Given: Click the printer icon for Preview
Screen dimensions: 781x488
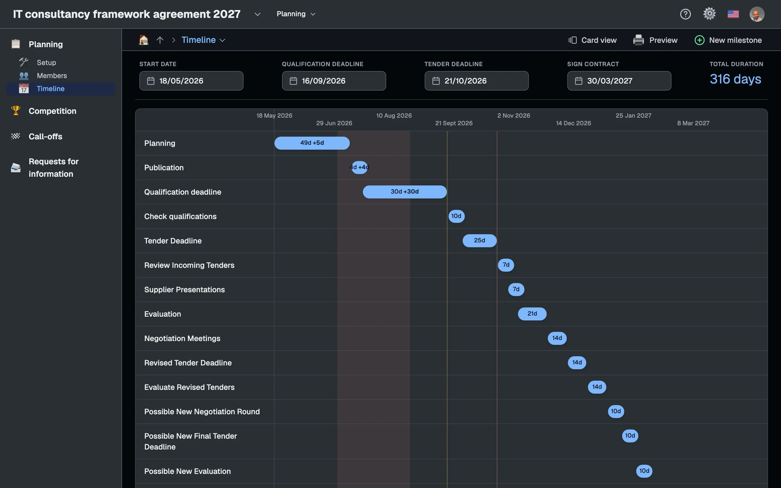Looking at the screenshot, I should (x=638, y=40).
